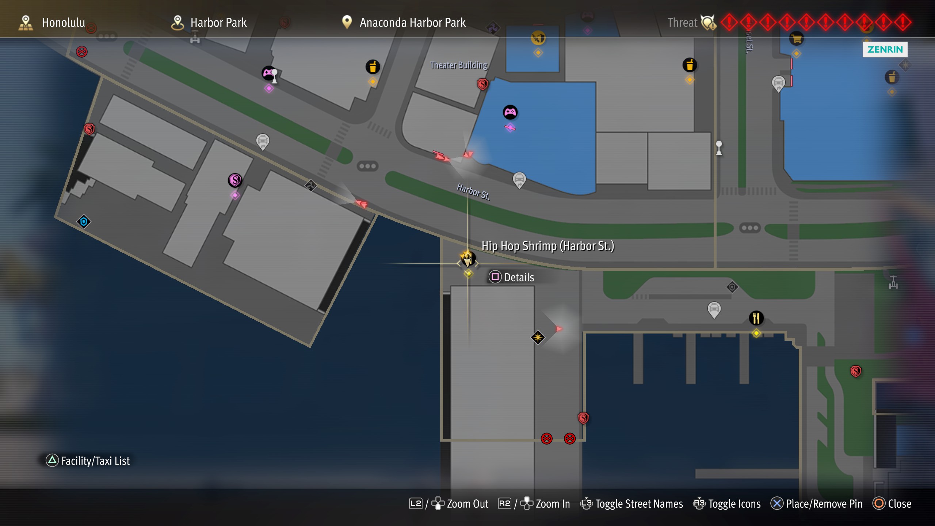This screenshot has width=935, height=526.
Task: Open Details for Hip Hop Shrimp
Action: point(512,277)
